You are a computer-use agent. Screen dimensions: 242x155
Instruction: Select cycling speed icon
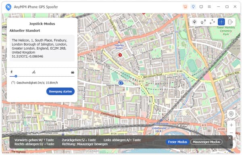[x=34, y=72]
